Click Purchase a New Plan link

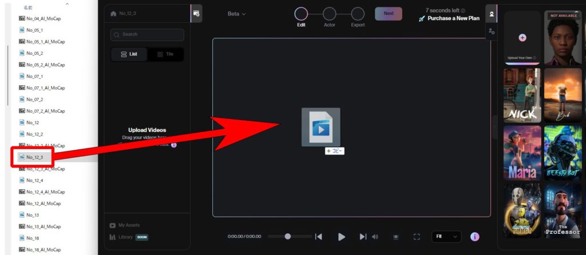tap(449, 19)
